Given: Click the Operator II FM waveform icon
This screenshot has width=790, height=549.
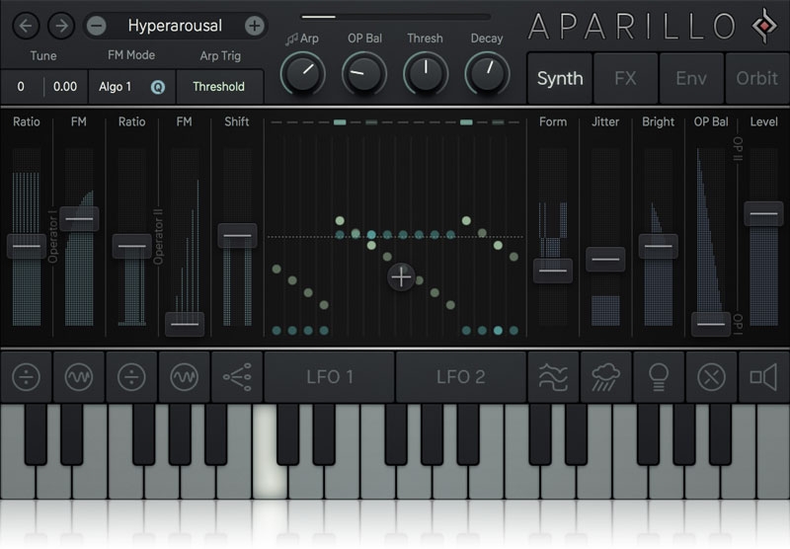Looking at the screenshot, I should coord(185,376).
